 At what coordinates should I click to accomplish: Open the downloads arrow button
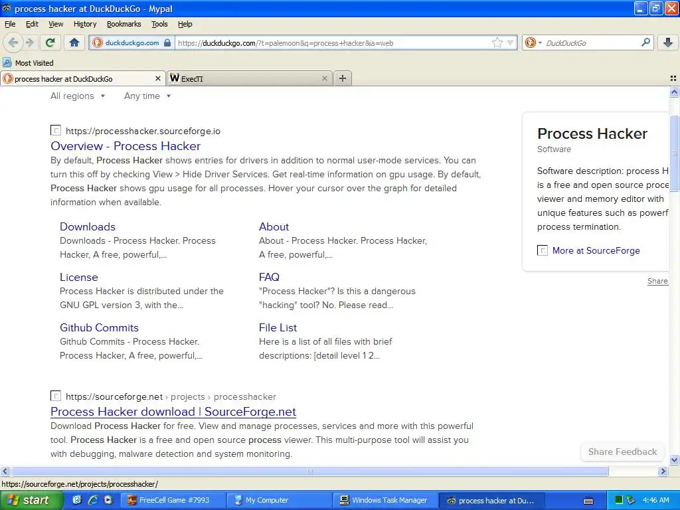[668, 42]
